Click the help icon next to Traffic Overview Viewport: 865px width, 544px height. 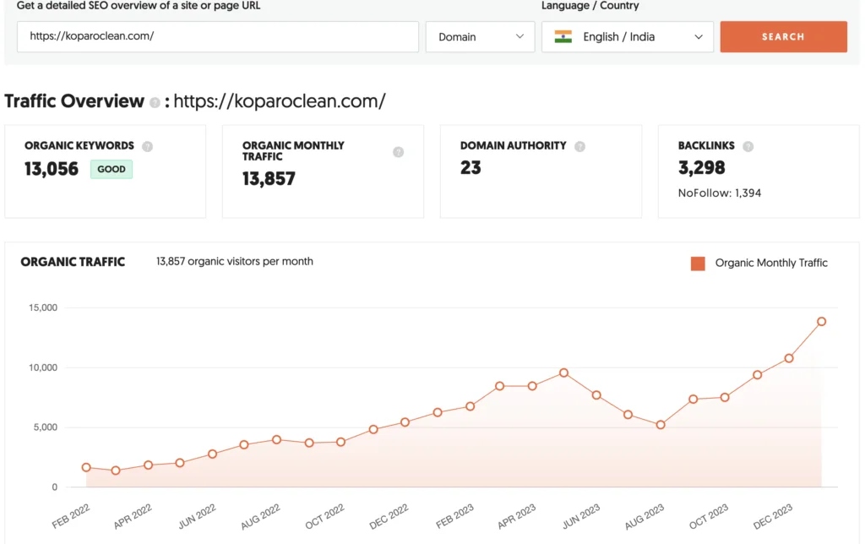coord(155,102)
